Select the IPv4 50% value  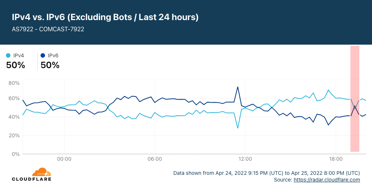pyautogui.click(x=16, y=65)
